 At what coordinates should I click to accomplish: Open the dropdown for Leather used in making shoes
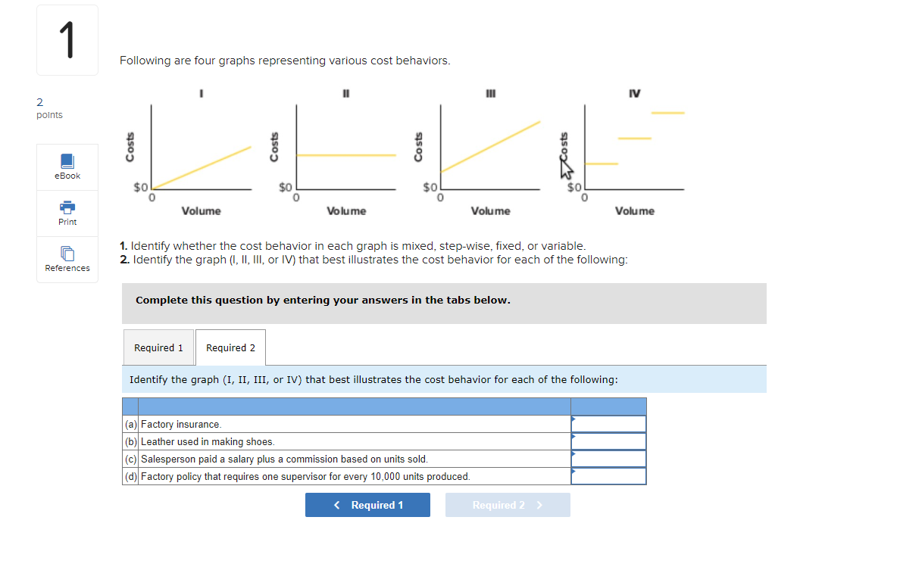pyautogui.click(x=608, y=441)
